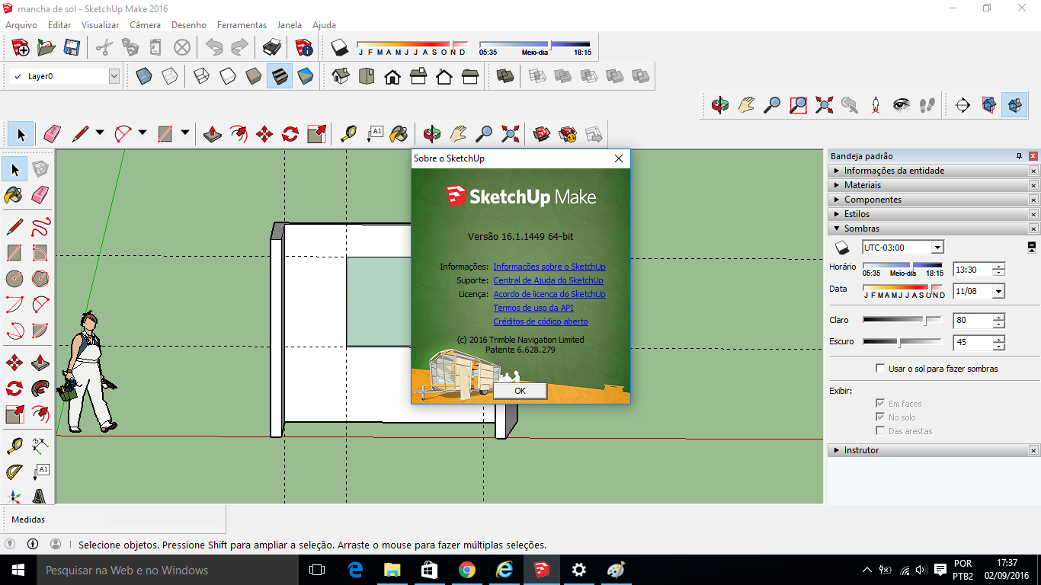Click OK in the Sobre o SketchUp dialog
1041x585 pixels.
coord(520,390)
